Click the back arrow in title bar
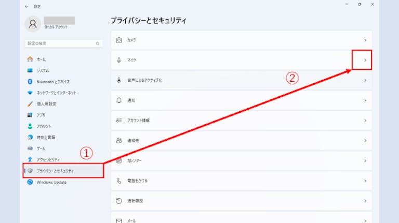This screenshot has width=399, height=223. point(26,6)
